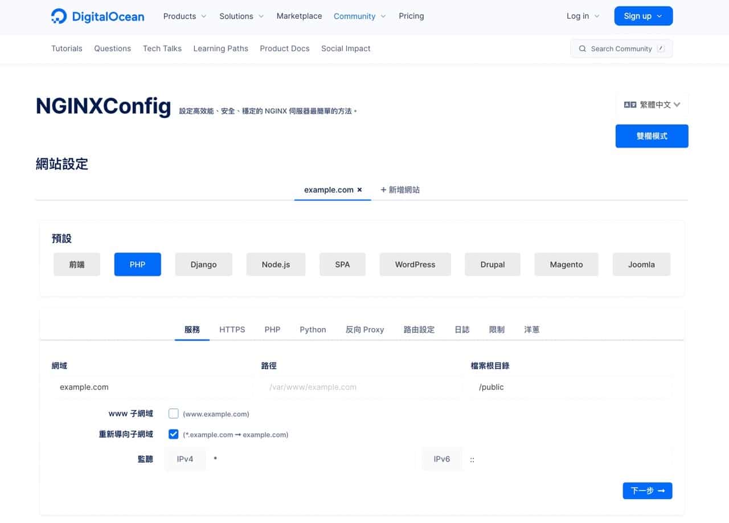Close the example.com site tab

(359, 190)
